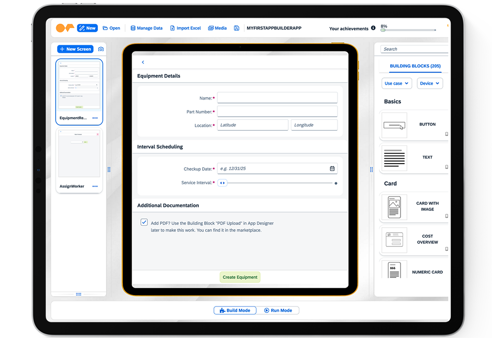Uncheck the Add PDF checkbox
492x338 pixels.
(144, 222)
